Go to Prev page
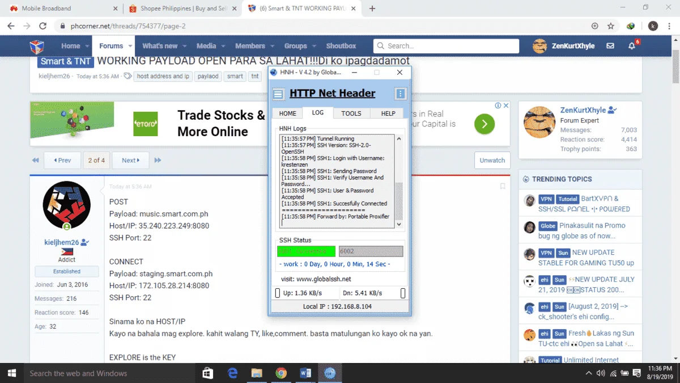680x383 pixels. [62, 160]
